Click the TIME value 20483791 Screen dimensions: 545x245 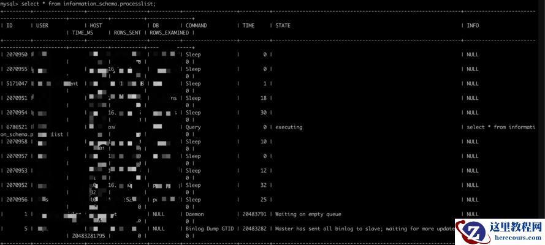tap(254, 214)
